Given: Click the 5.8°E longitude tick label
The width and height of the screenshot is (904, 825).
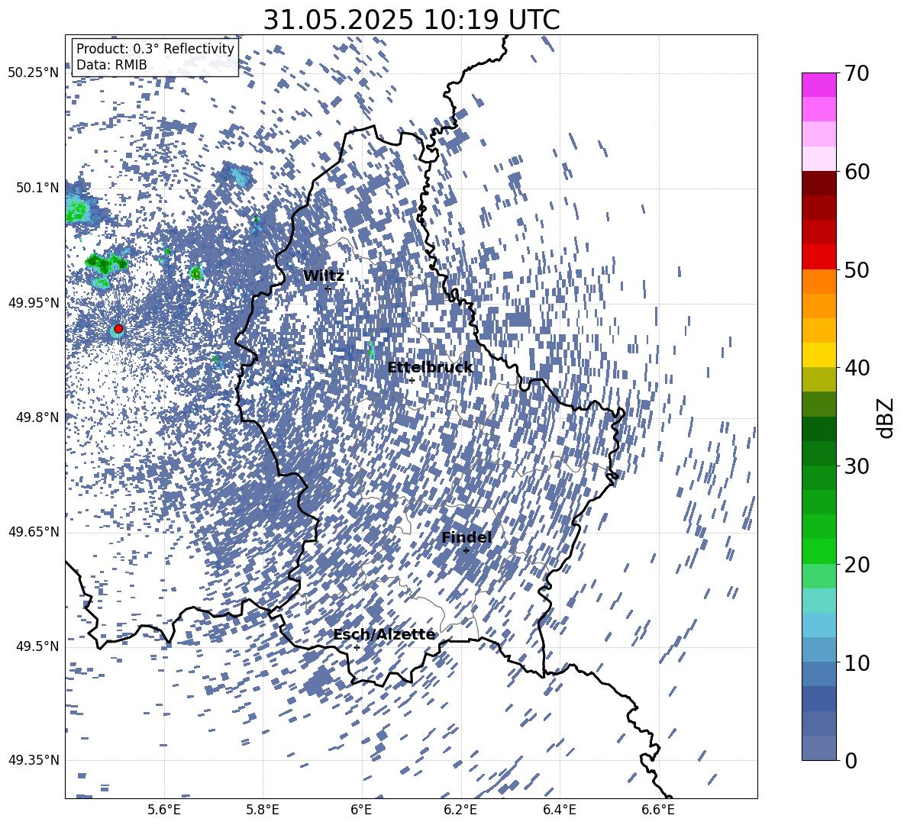Looking at the screenshot, I should pos(263,810).
